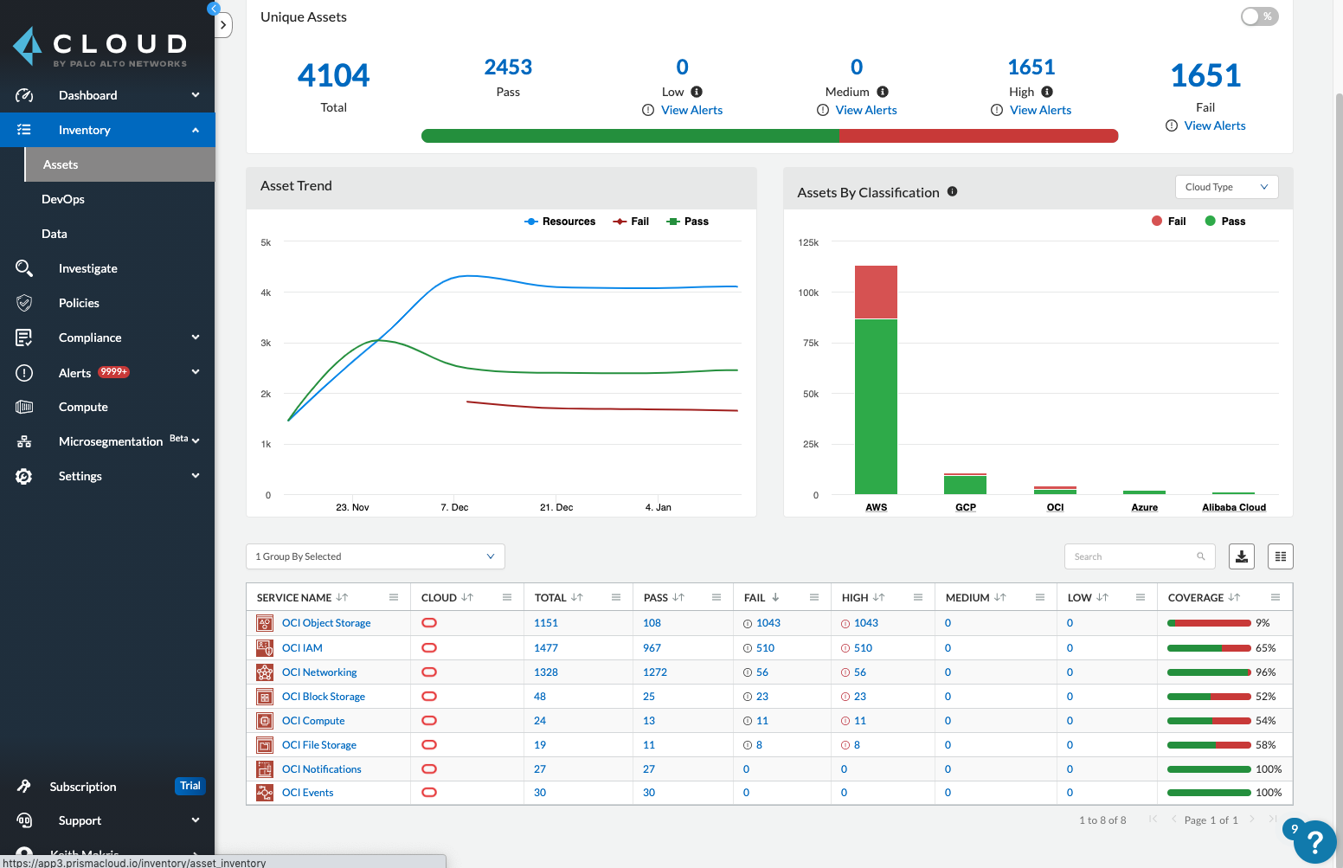Screen dimensions: 1343x868
Task: Open COVERAGE column menu icon
Action: (1276, 597)
